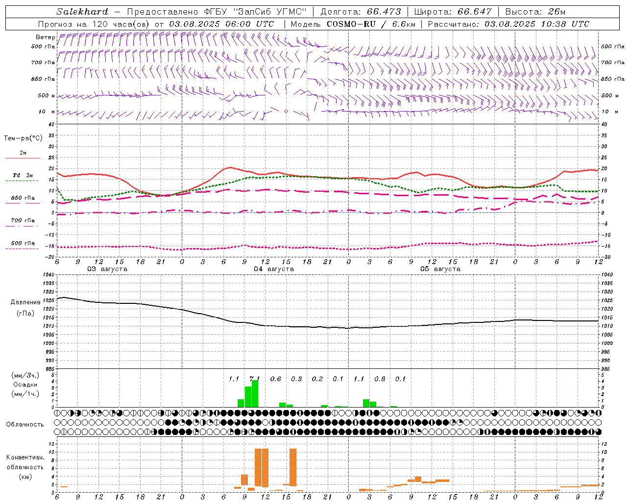
Task: Click the (мм/3ч.) unit label
Action: click(x=25, y=375)
